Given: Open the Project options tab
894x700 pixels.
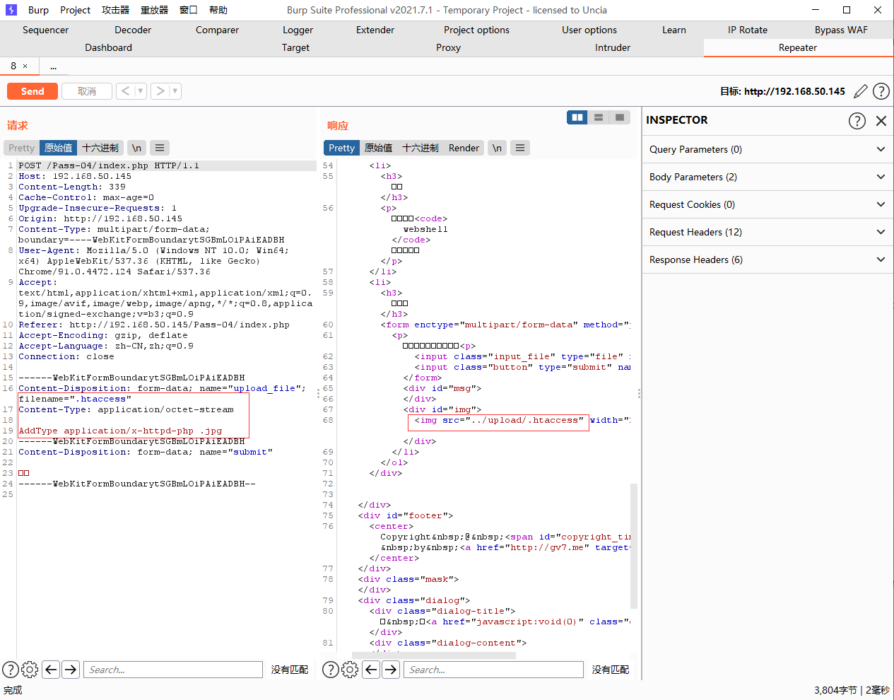Looking at the screenshot, I should tap(477, 30).
